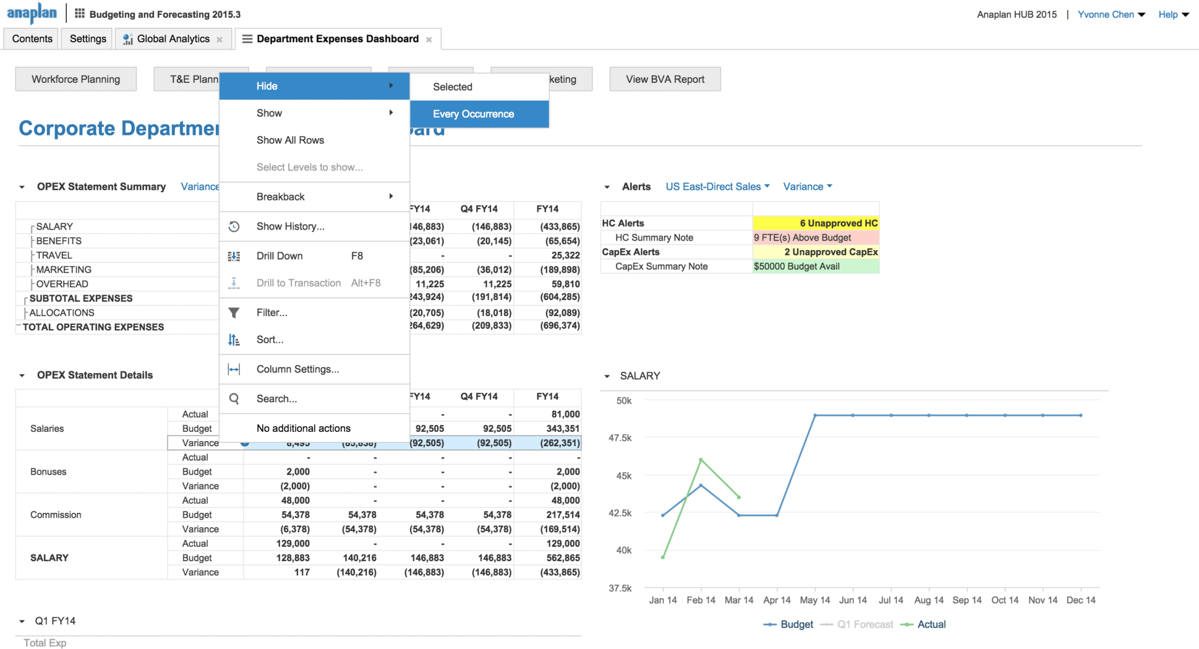Click the OPEX Summary Variance link
This screenshot has height=649, width=1199.
(200, 187)
